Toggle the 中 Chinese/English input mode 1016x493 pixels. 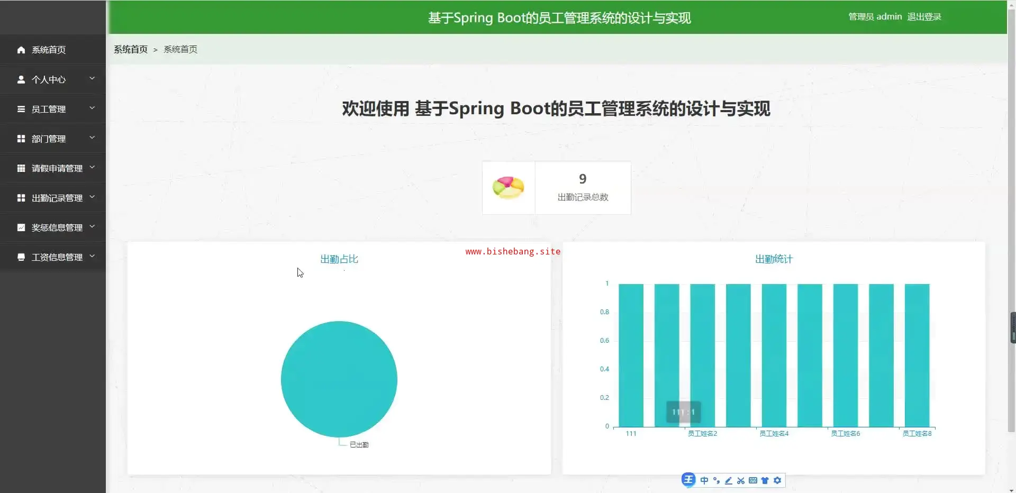pyautogui.click(x=704, y=480)
